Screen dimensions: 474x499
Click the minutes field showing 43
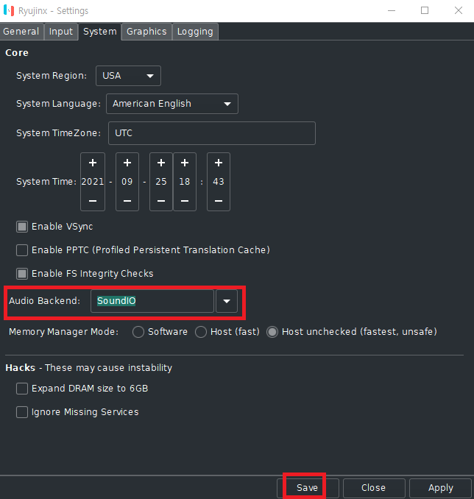tap(219, 182)
